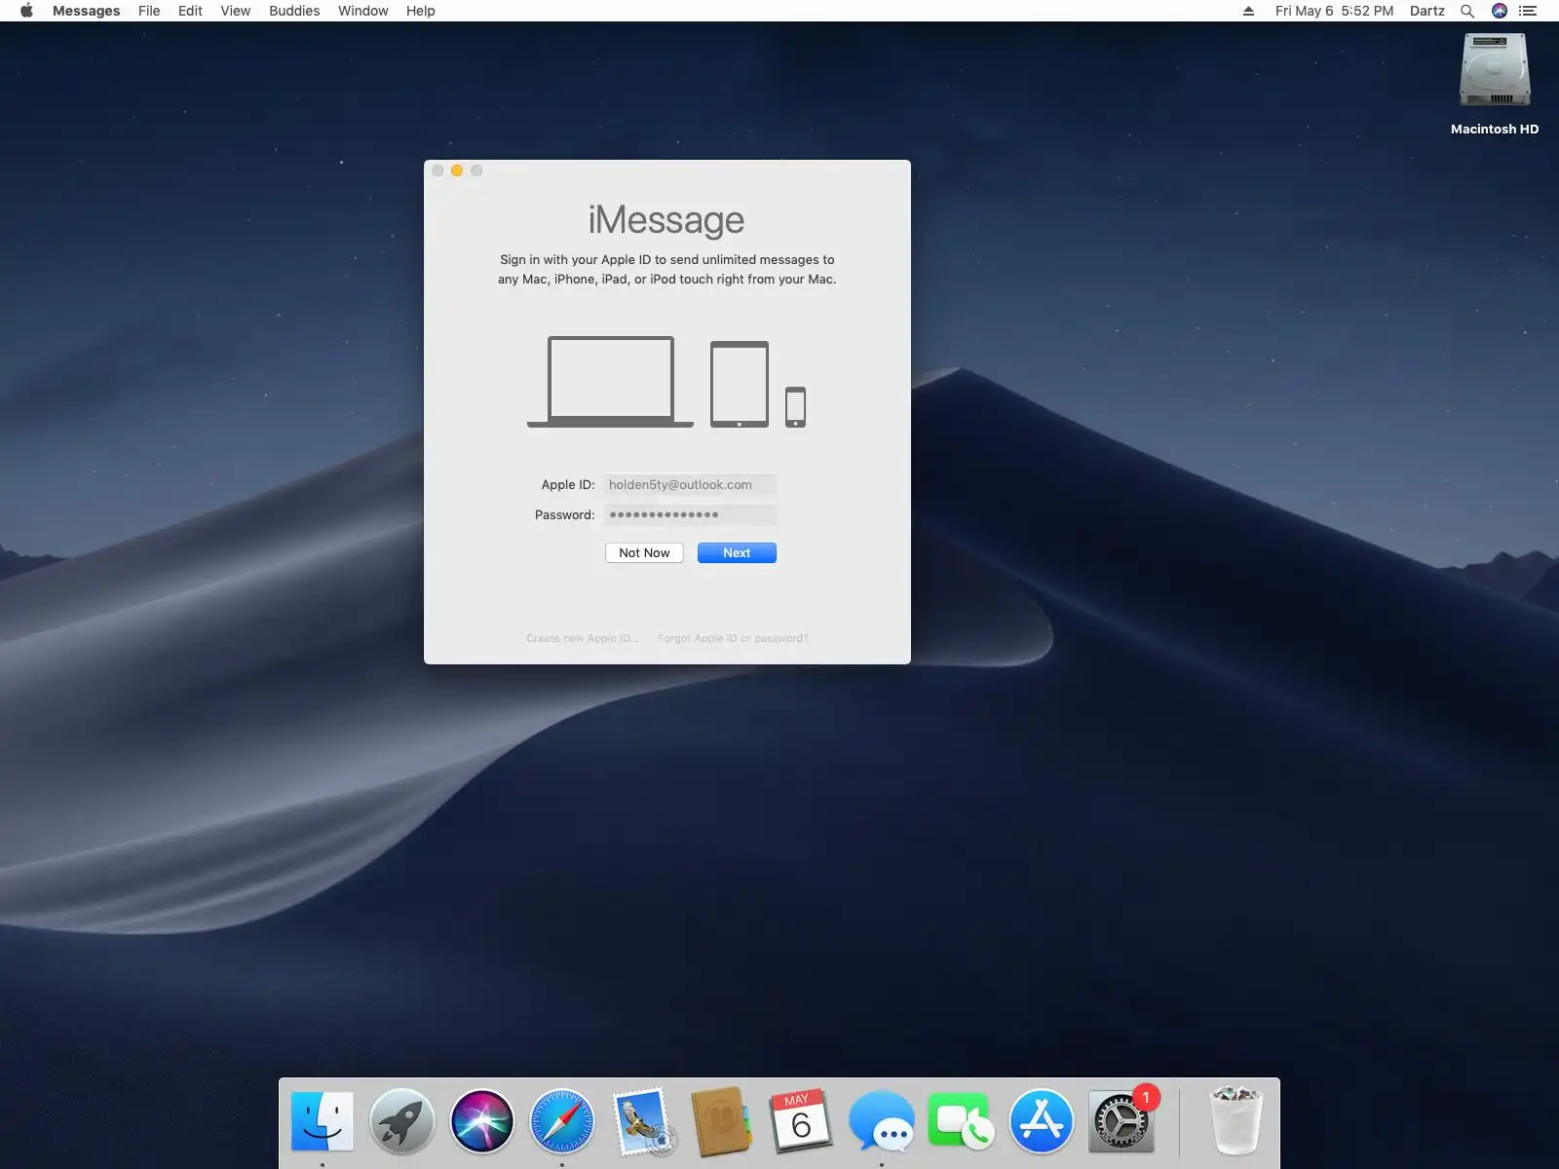Open Notification Center list icon
1559x1169 pixels.
pos(1528,11)
